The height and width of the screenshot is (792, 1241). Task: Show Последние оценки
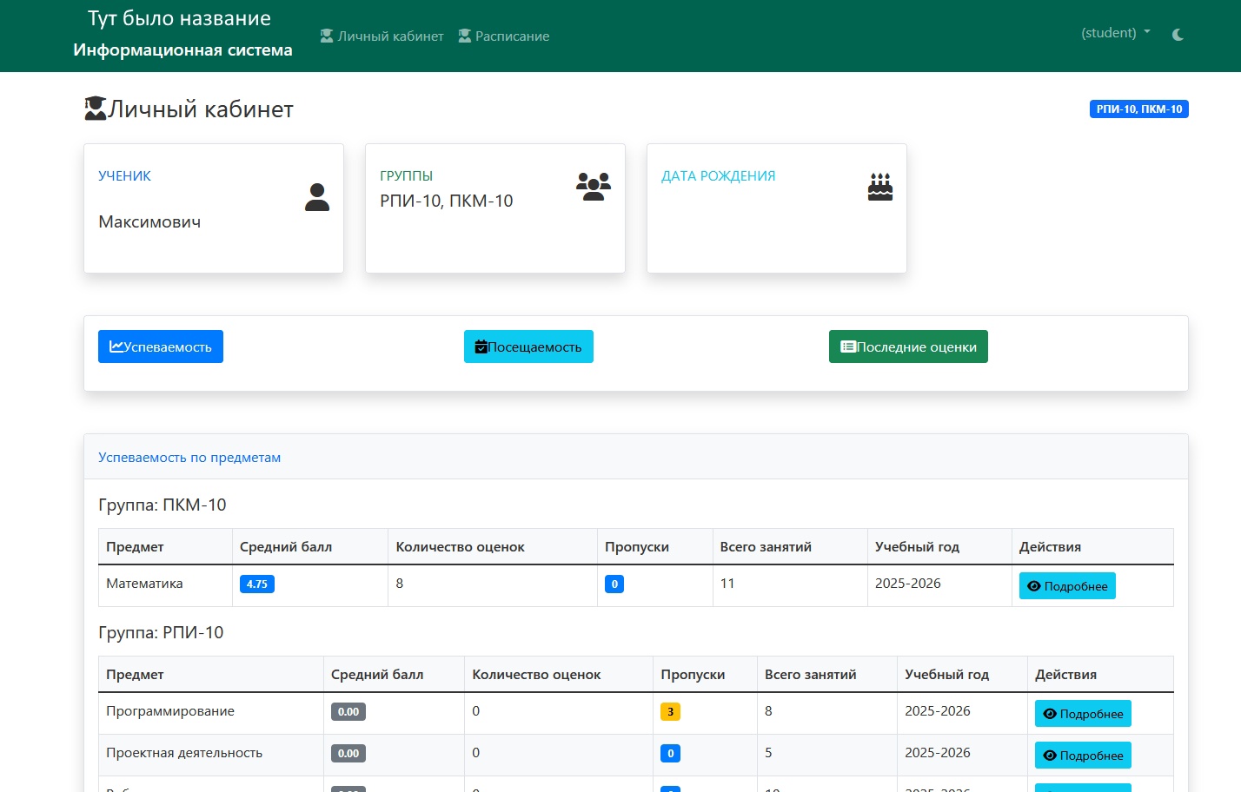[x=908, y=346]
